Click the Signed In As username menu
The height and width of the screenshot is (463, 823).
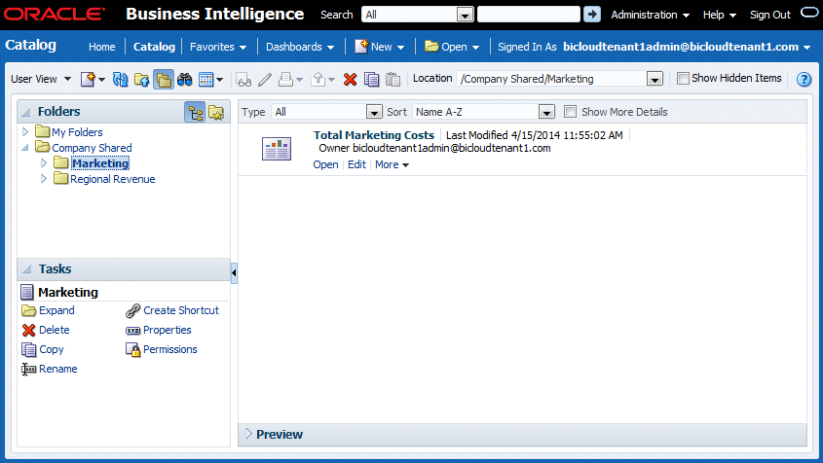tap(687, 47)
